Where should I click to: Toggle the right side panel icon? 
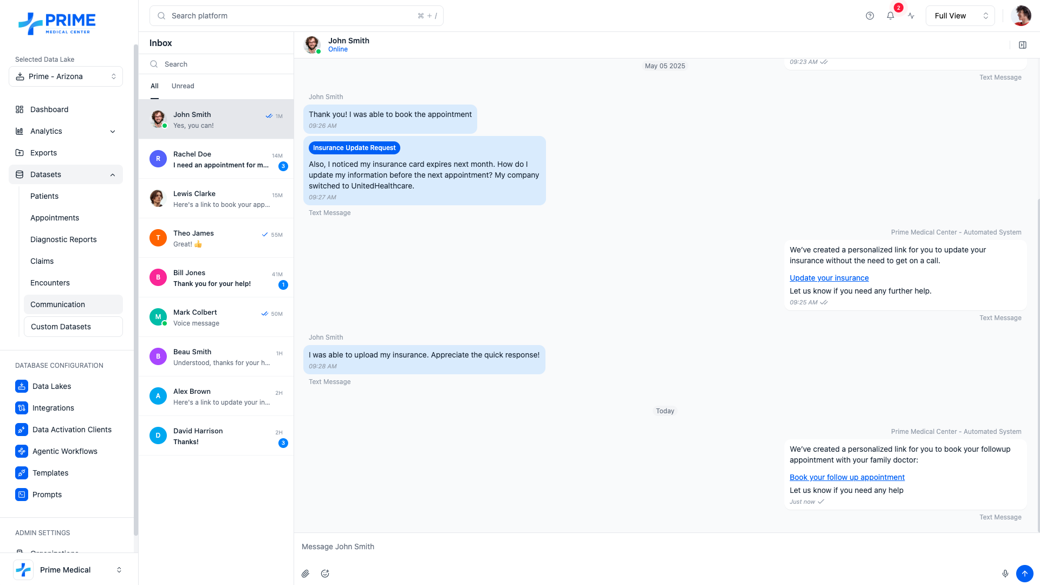(x=1023, y=45)
